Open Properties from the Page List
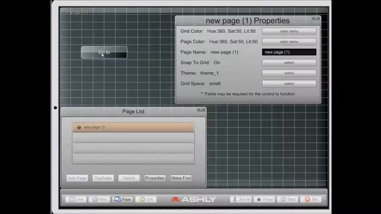This screenshot has width=381, height=214. [155, 178]
